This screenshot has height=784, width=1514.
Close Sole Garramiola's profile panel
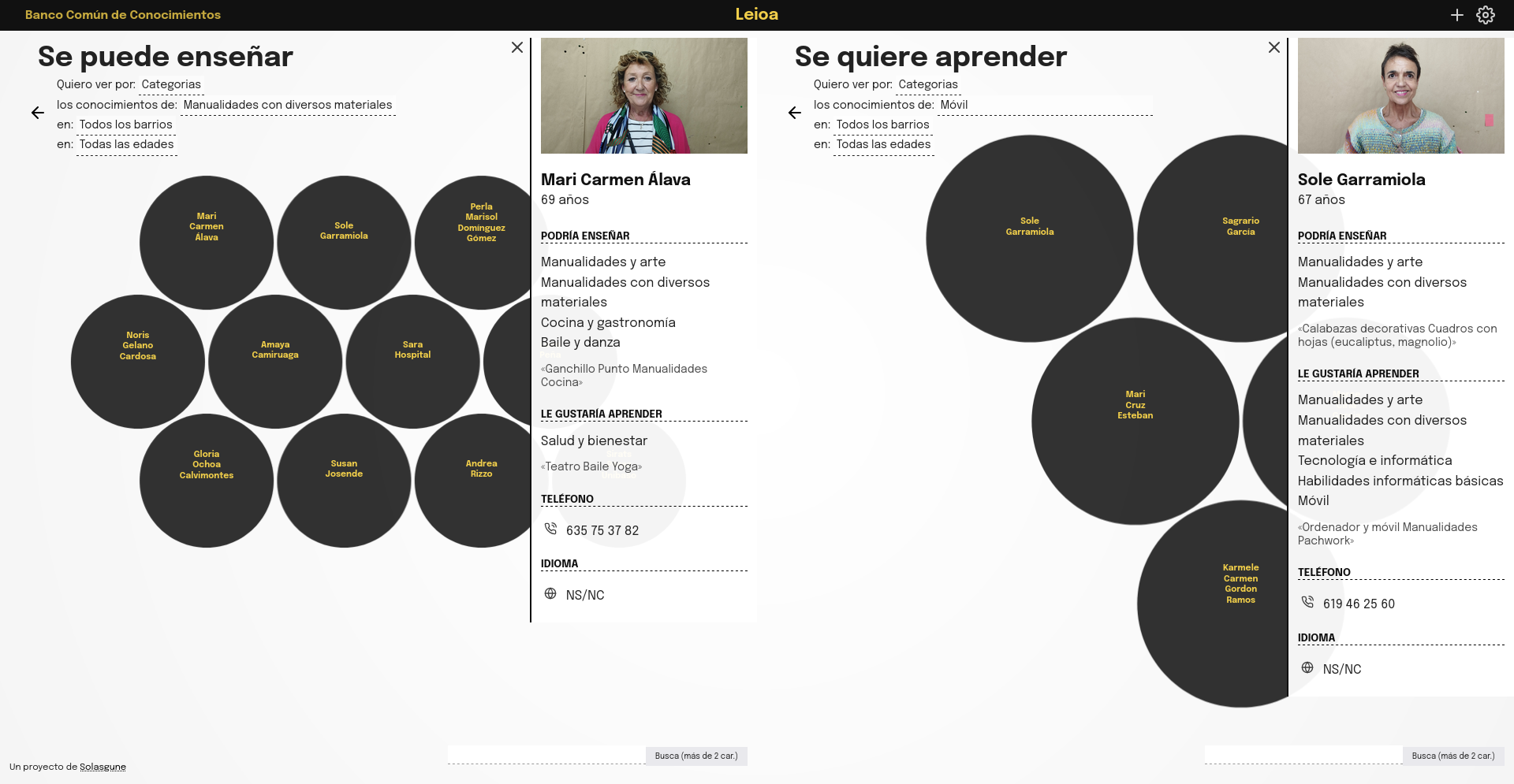pyautogui.click(x=1273, y=47)
